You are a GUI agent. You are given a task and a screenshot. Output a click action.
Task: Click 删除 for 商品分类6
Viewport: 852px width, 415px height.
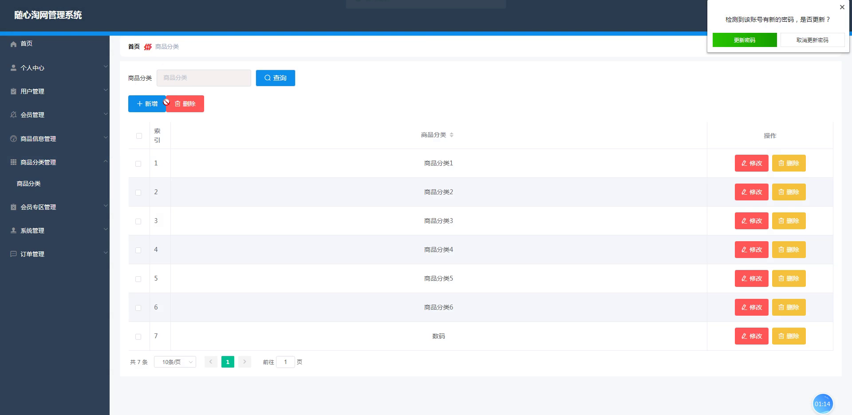(x=789, y=307)
